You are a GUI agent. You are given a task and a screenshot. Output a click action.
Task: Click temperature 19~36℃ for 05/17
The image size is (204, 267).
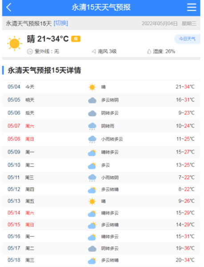[x=185, y=248]
